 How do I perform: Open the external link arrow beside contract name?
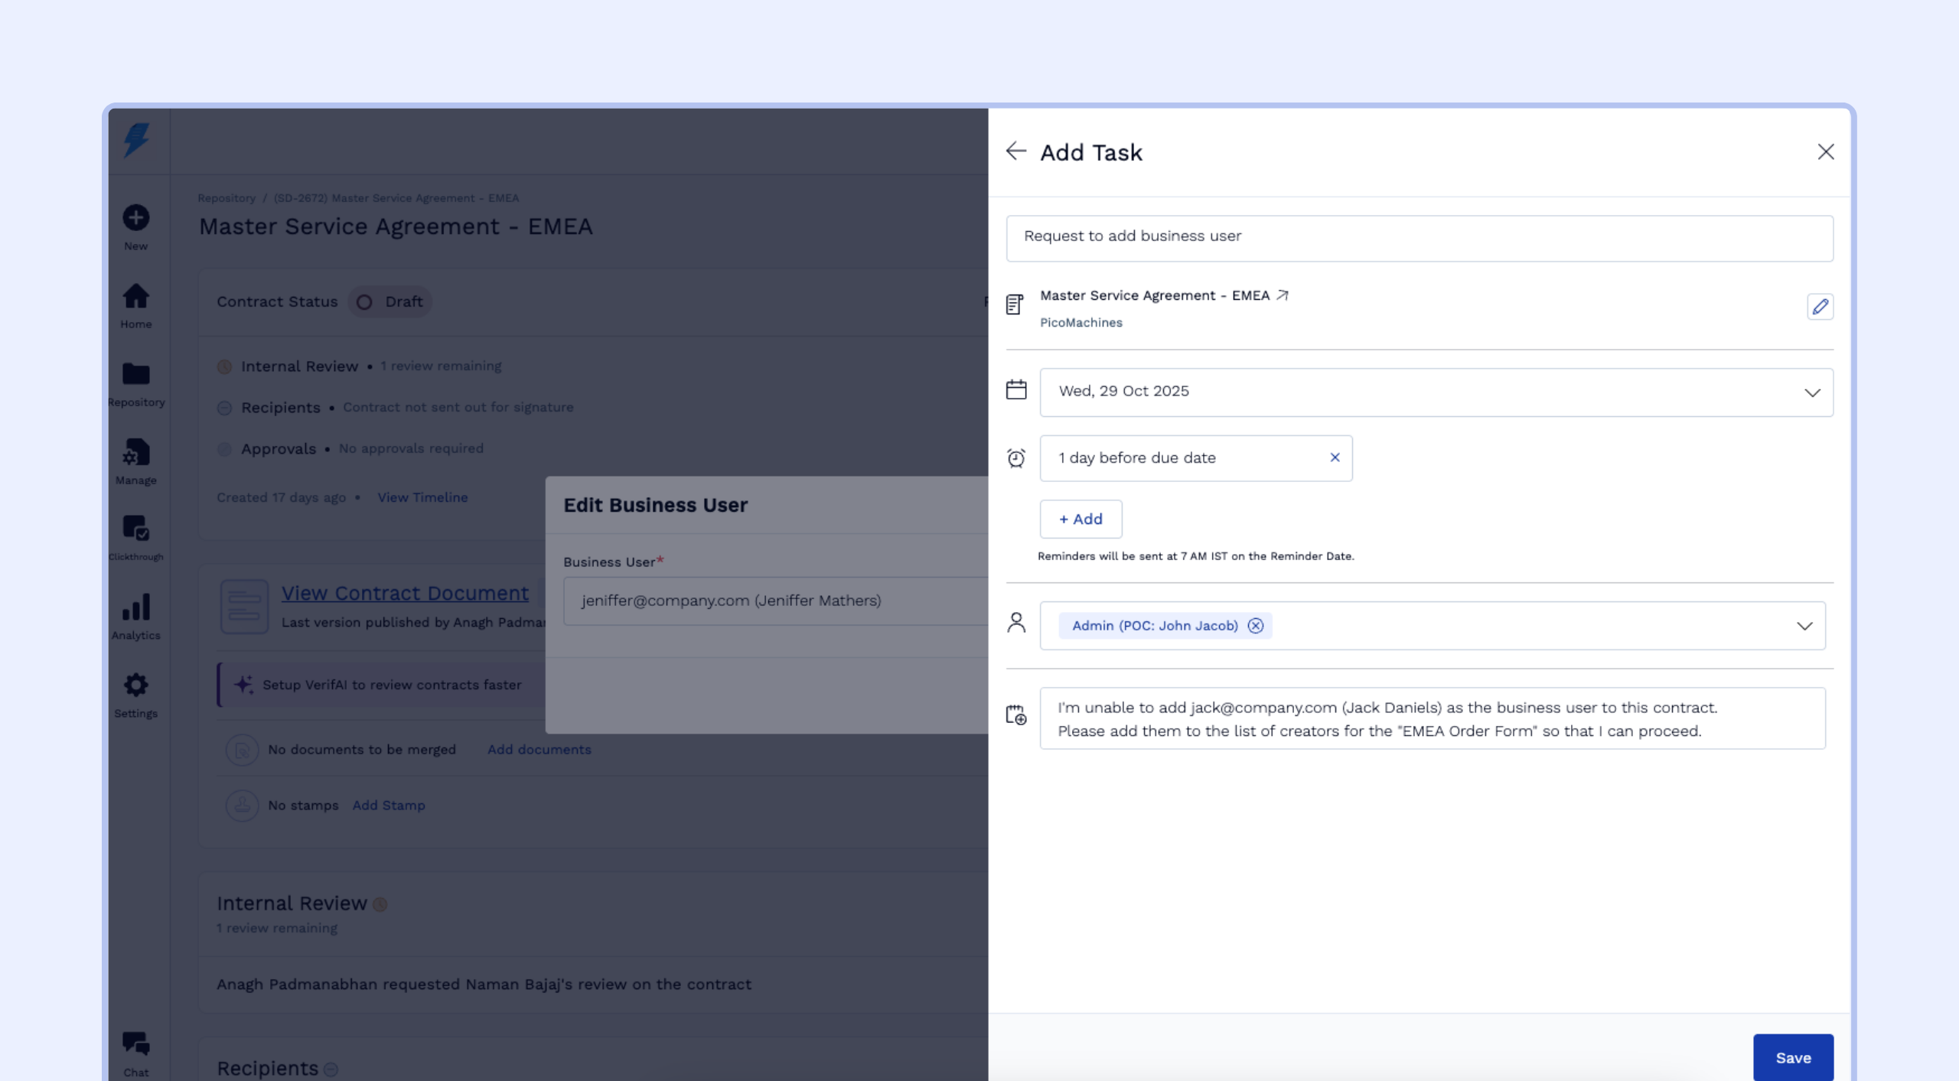coord(1283,295)
